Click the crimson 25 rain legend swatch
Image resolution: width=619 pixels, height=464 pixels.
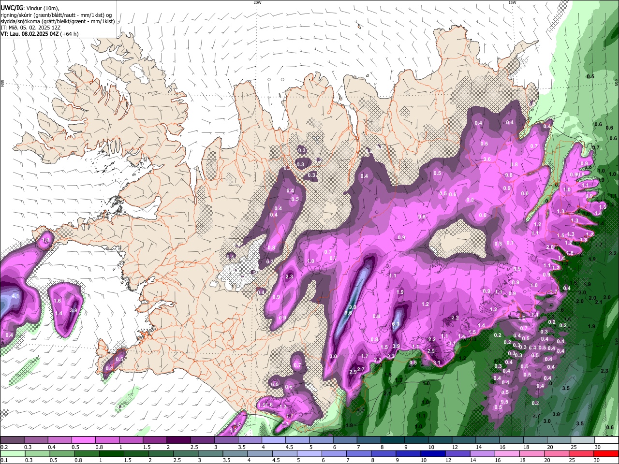coord(582,454)
